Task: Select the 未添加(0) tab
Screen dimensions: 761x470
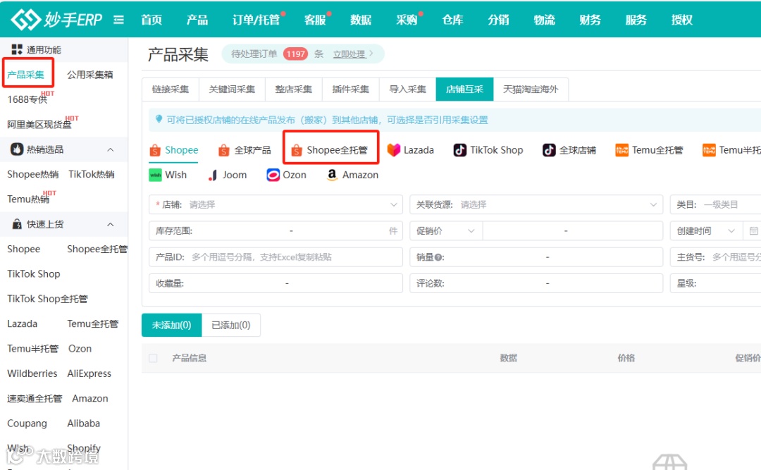Action: 171,326
